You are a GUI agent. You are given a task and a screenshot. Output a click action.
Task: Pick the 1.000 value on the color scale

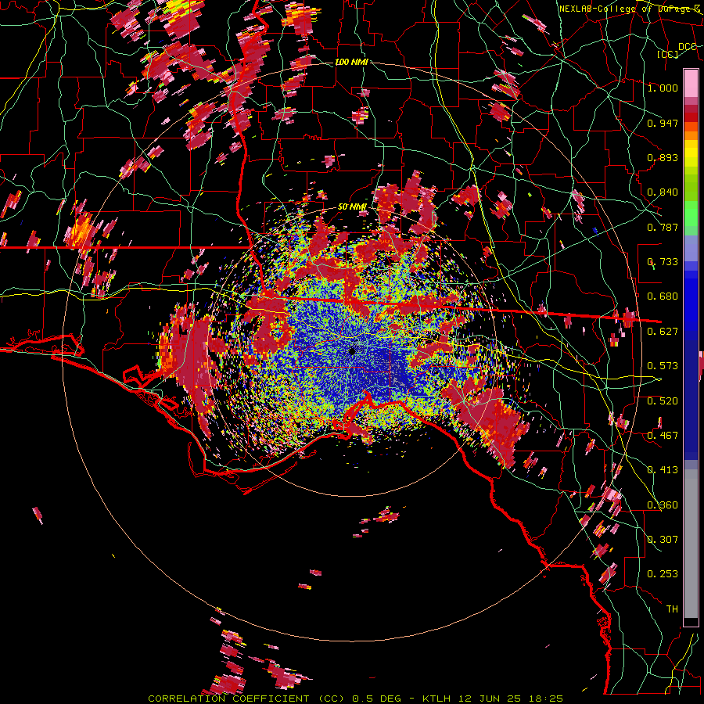(663, 88)
